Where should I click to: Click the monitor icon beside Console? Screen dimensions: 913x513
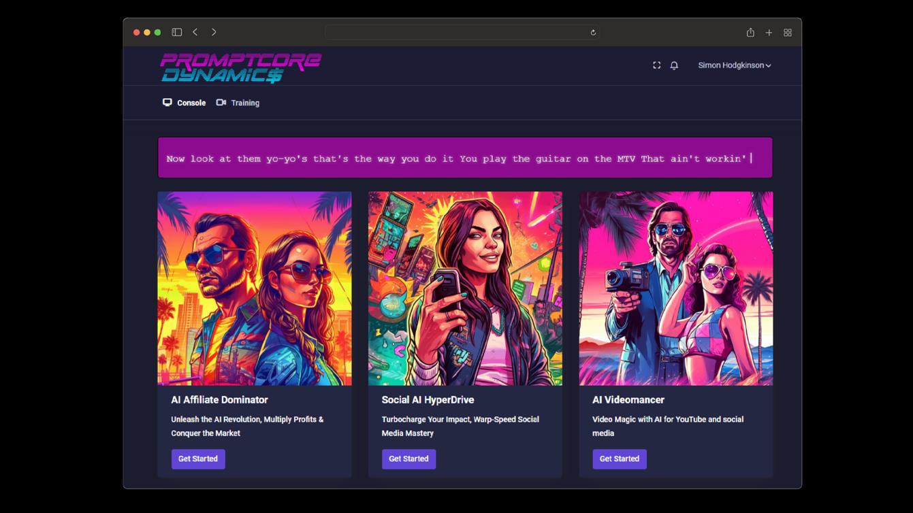click(167, 102)
